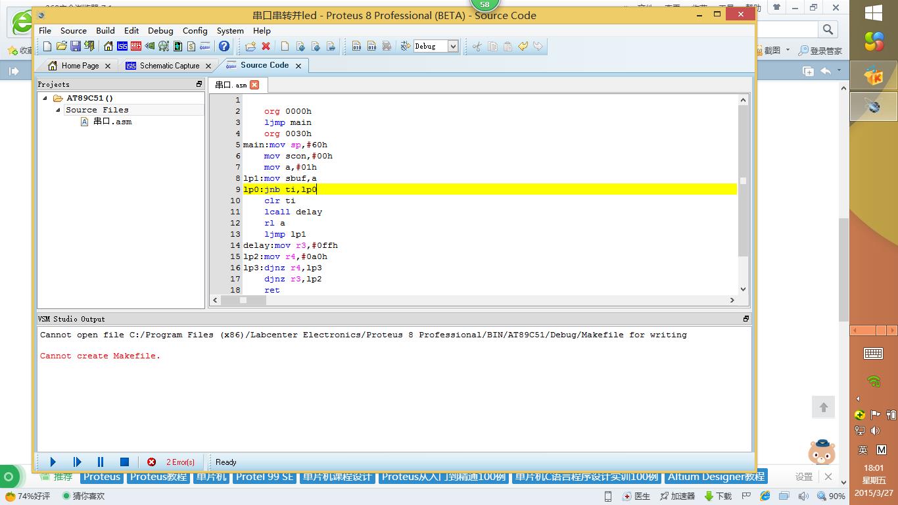
Task: Open the ARES PCB layout icon
Action: 136,46
